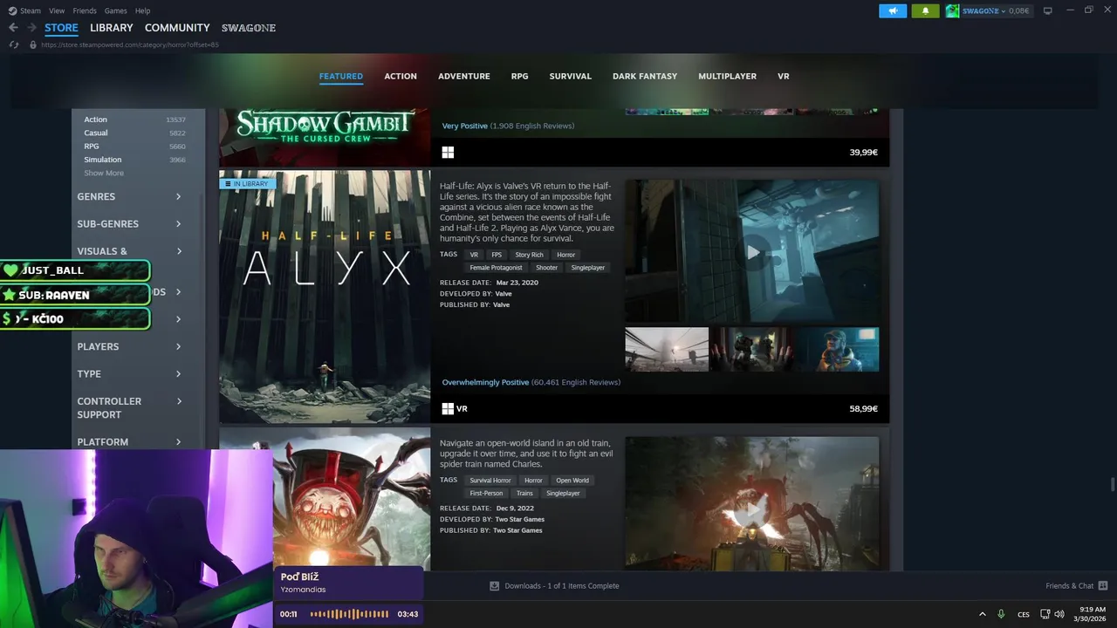Click Windows platform icon under Shadow Gambit

click(448, 152)
